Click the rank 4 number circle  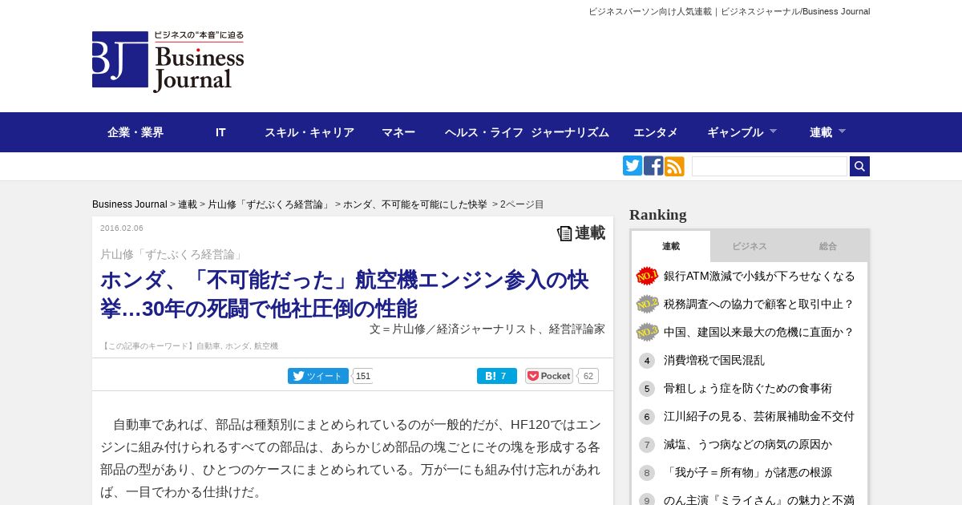coord(647,361)
